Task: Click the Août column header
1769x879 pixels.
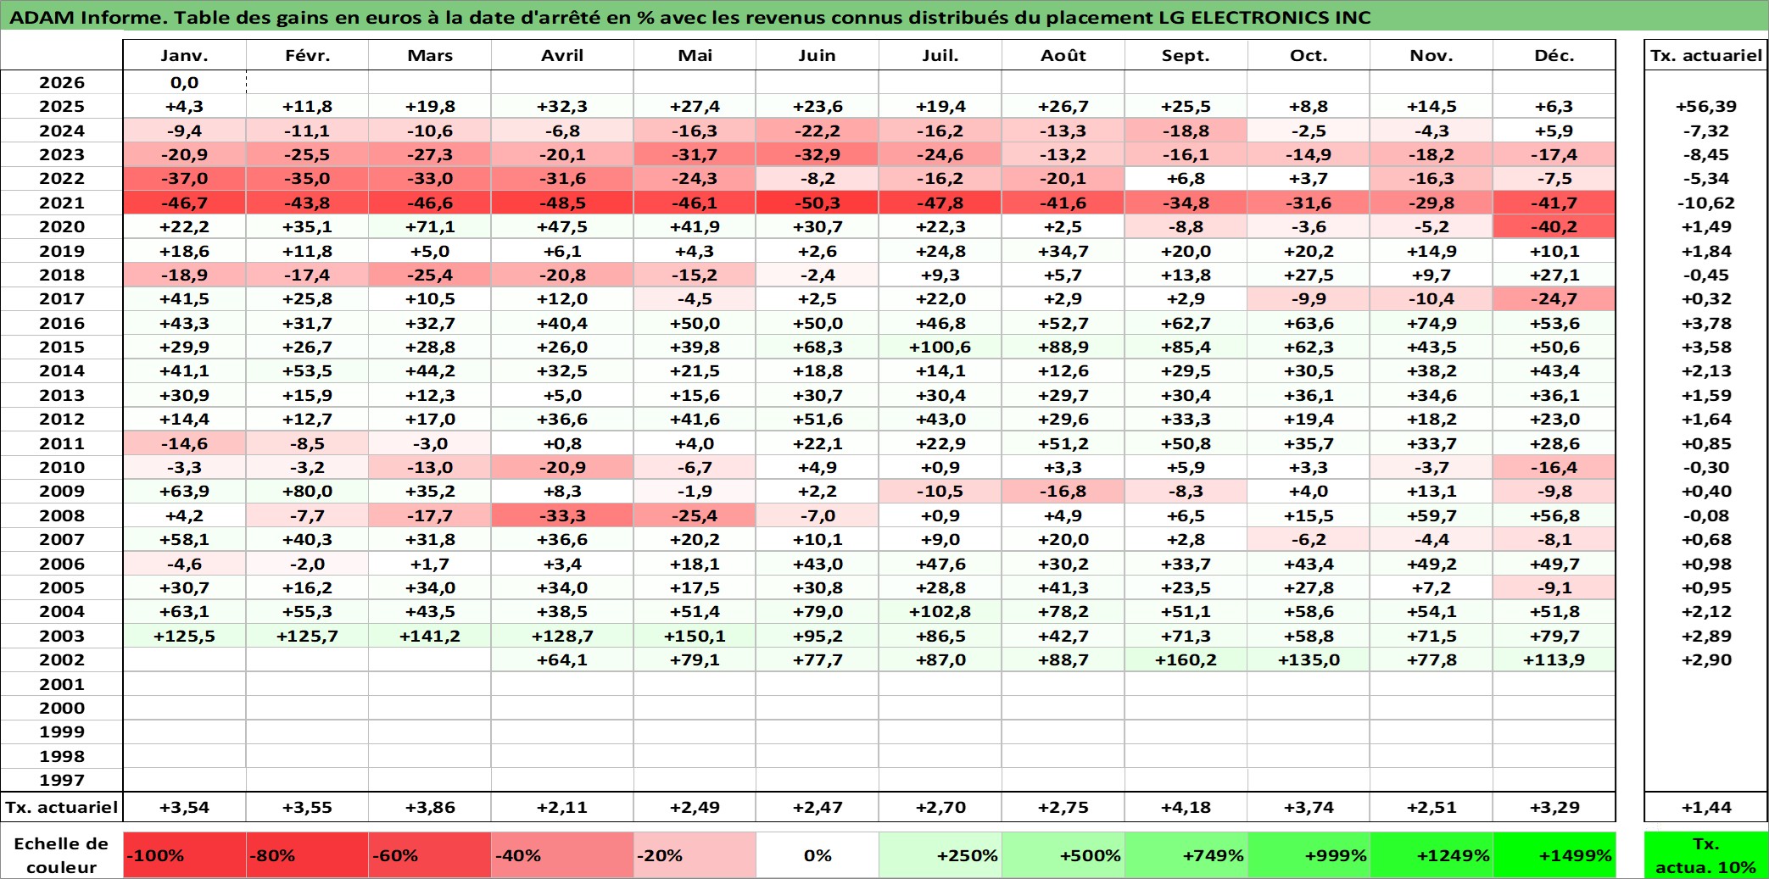Action: point(1063,55)
